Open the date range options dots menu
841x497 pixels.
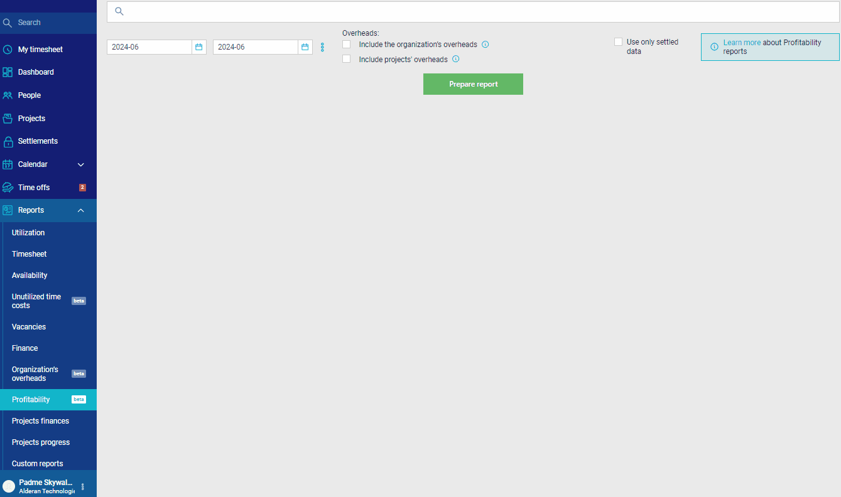point(323,47)
